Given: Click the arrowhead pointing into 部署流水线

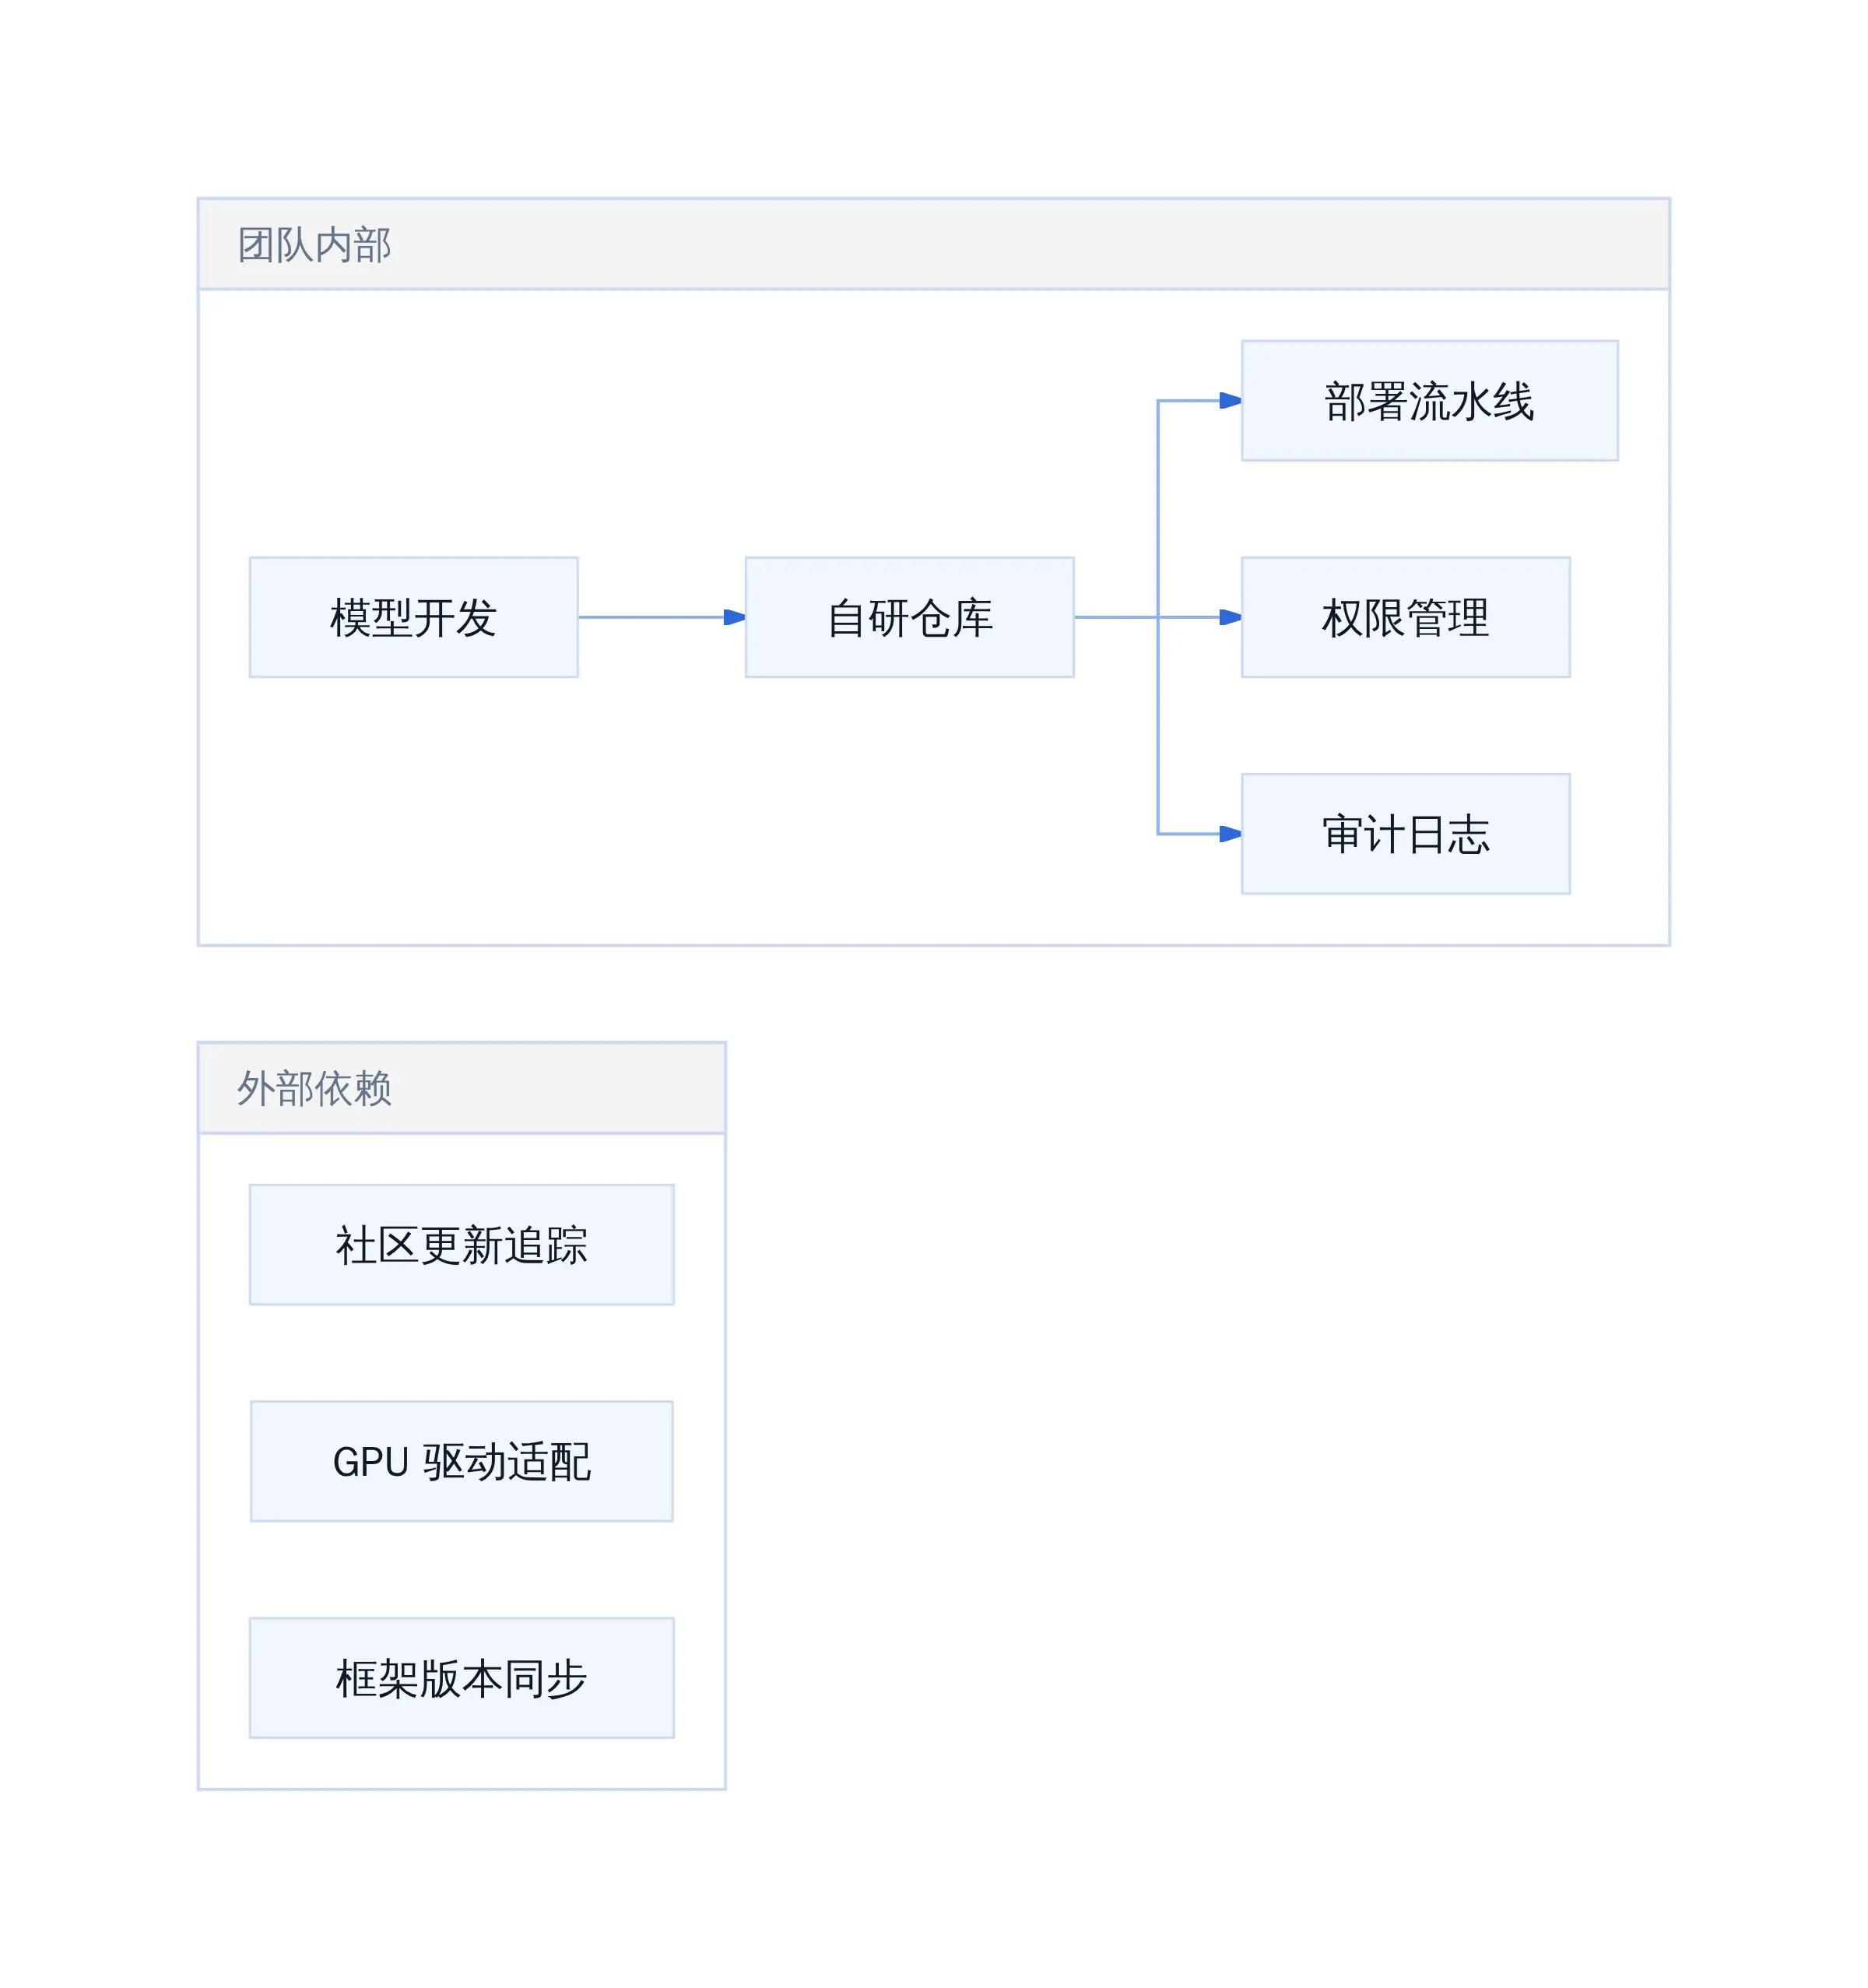Looking at the screenshot, I should coord(1230,400).
